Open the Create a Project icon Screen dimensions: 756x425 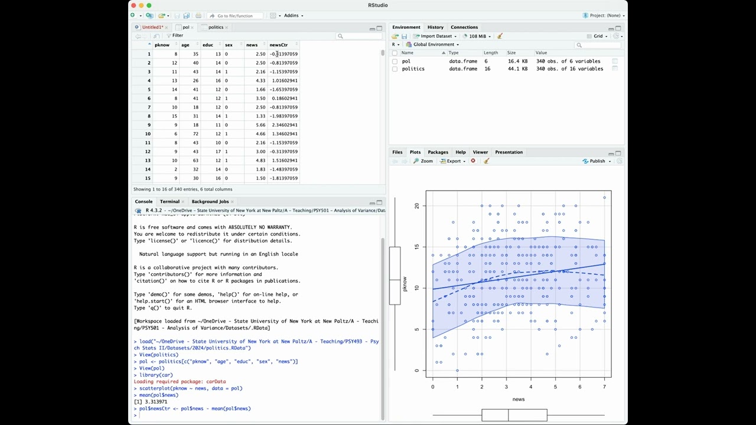click(149, 15)
